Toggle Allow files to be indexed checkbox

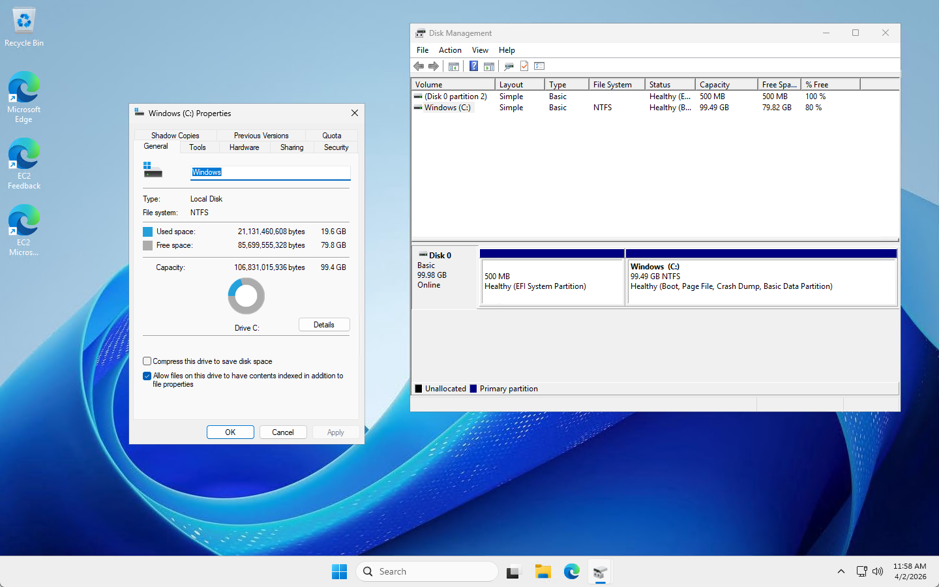147,376
